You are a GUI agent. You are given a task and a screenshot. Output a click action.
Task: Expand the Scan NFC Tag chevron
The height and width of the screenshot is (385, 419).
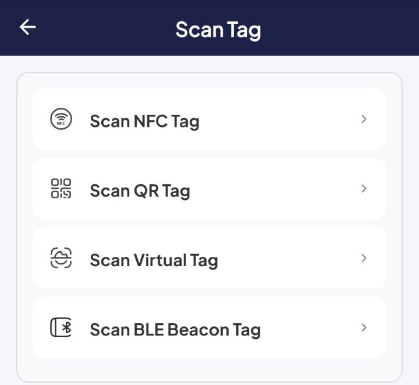pos(364,119)
